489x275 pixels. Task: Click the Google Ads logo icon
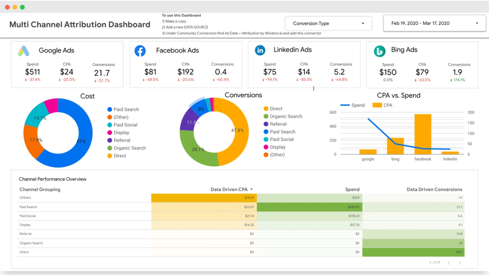coord(24,51)
